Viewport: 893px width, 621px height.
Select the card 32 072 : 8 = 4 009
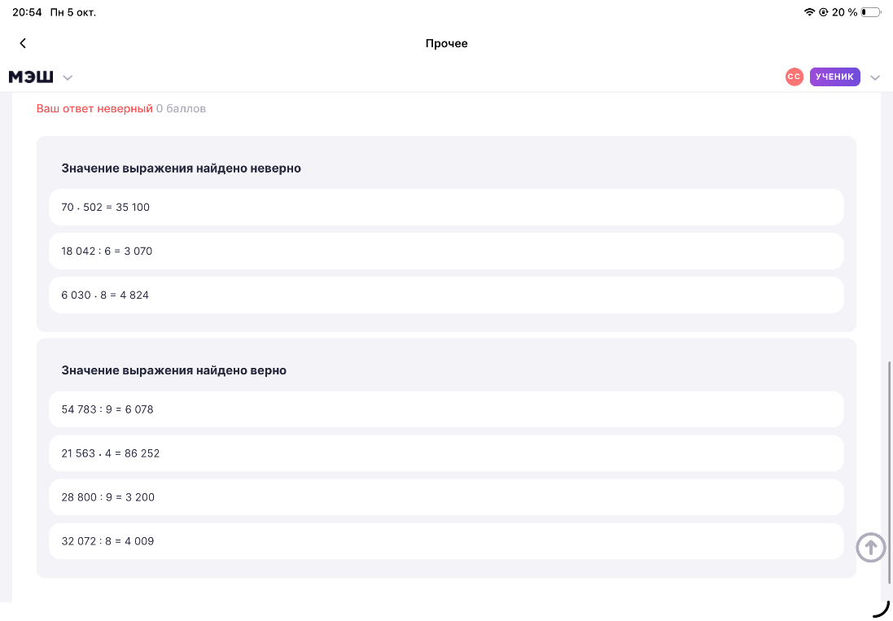pyautogui.click(x=446, y=540)
